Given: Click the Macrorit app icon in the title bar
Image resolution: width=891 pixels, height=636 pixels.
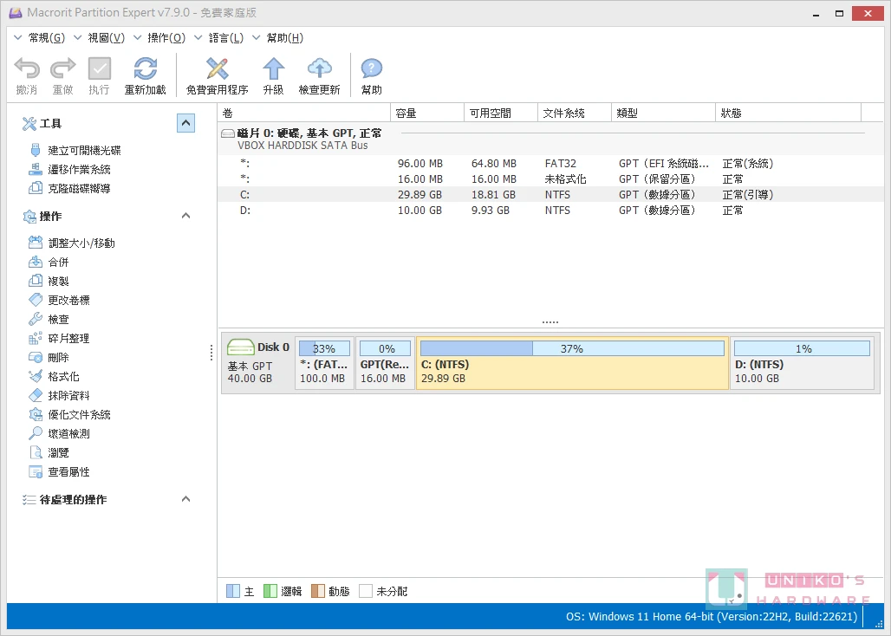Looking at the screenshot, I should tap(16, 12).
